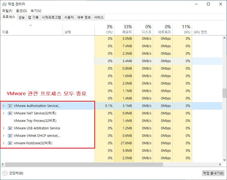Switch to the 사용자 tab
Image resolution: width=227 pixels, height=180 pixels.
click(x=69, y=17)
